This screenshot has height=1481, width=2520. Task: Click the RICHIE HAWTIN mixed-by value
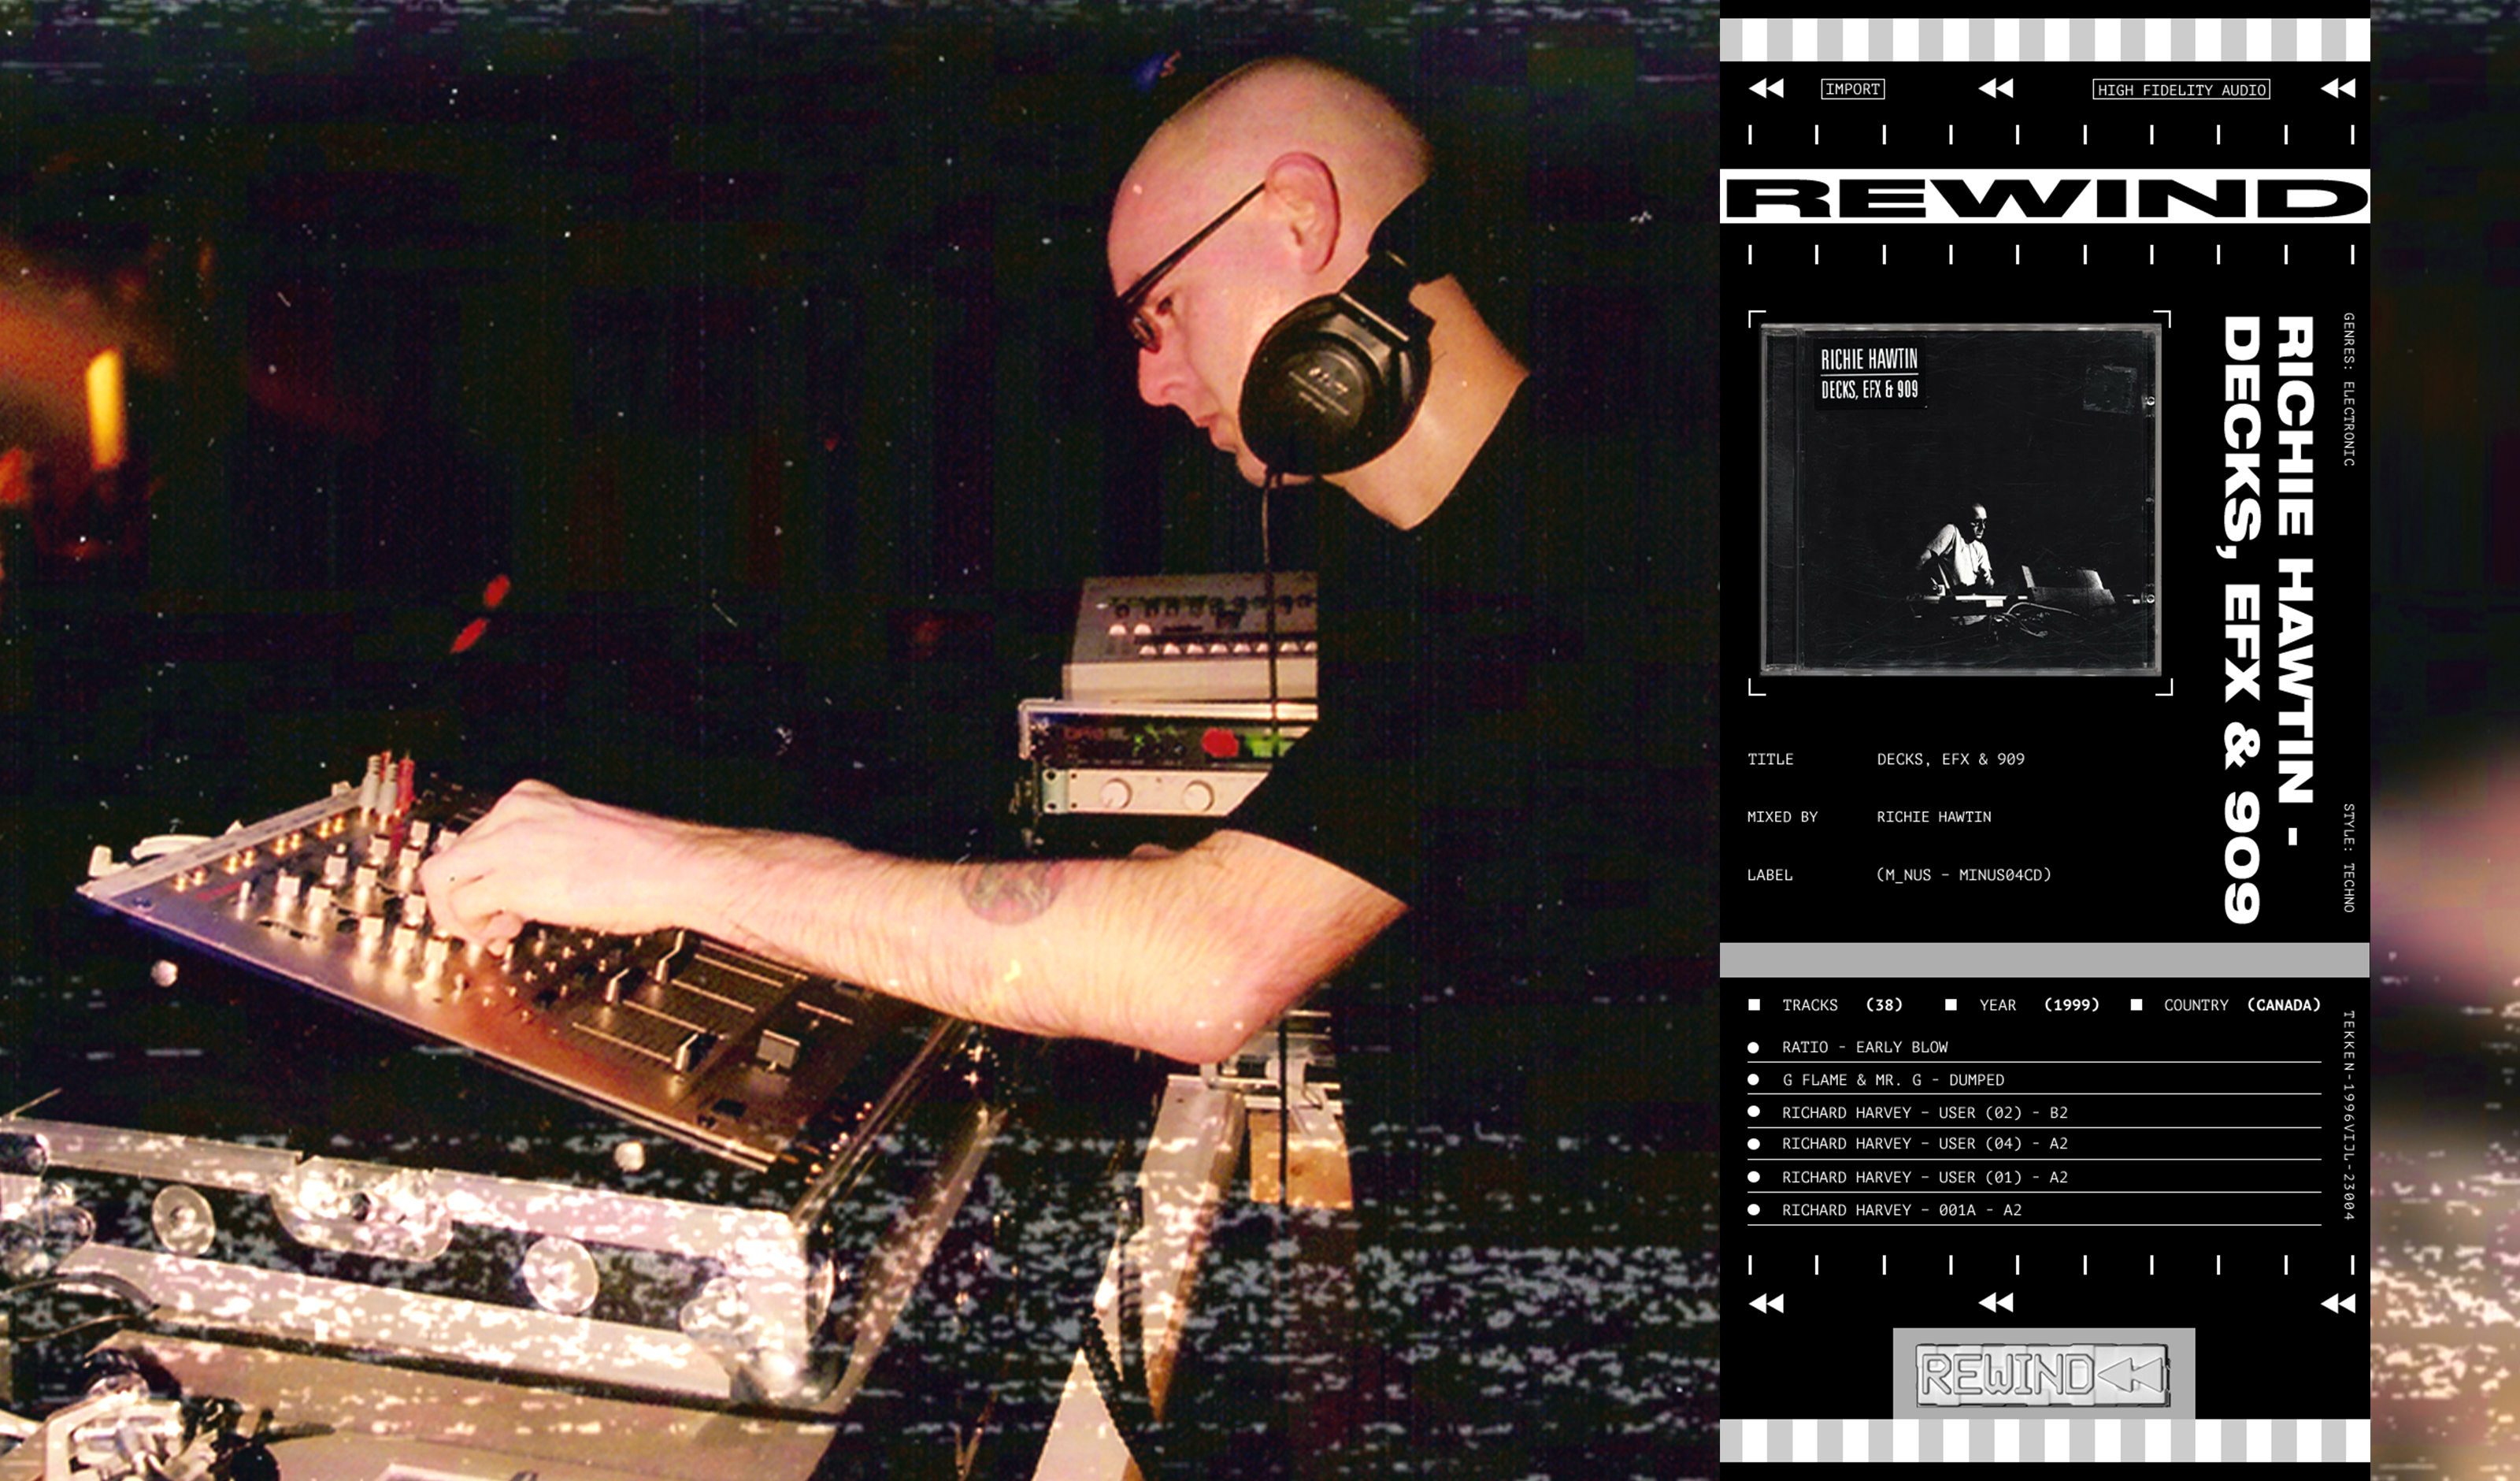[x=1934, y=818]
